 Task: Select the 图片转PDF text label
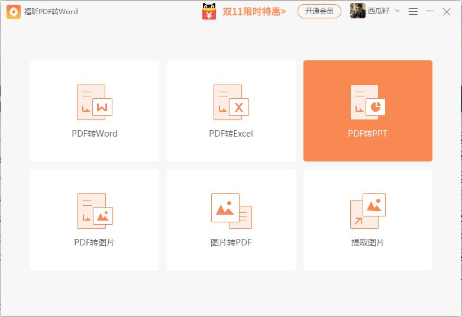[x=231, y=242]
